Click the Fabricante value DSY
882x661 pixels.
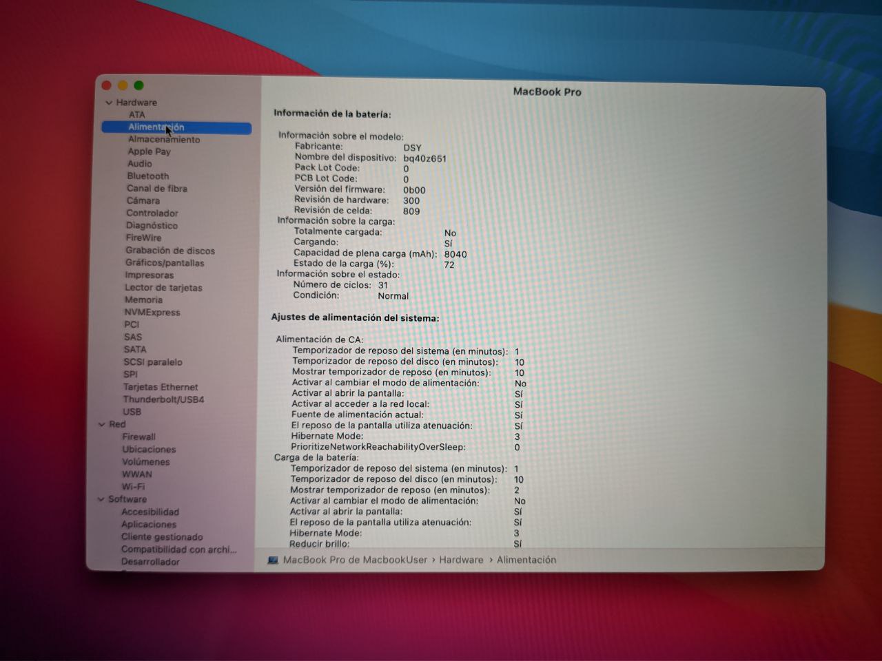412,147
